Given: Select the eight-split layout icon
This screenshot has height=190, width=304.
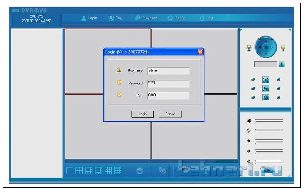Looking at the screenshot, I should (x=99, y=171).
